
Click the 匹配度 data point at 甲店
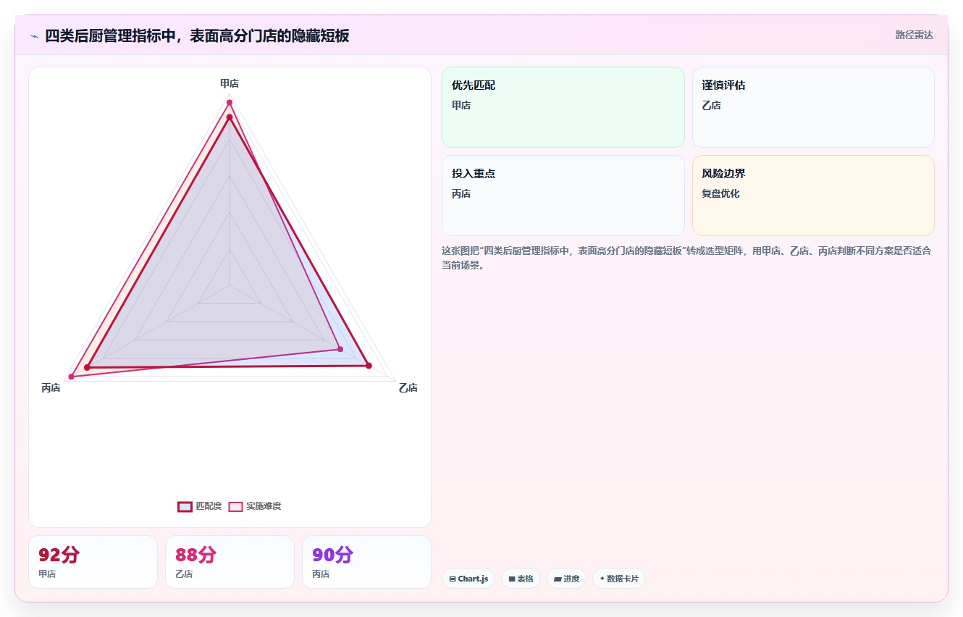(x=229, y=117)
